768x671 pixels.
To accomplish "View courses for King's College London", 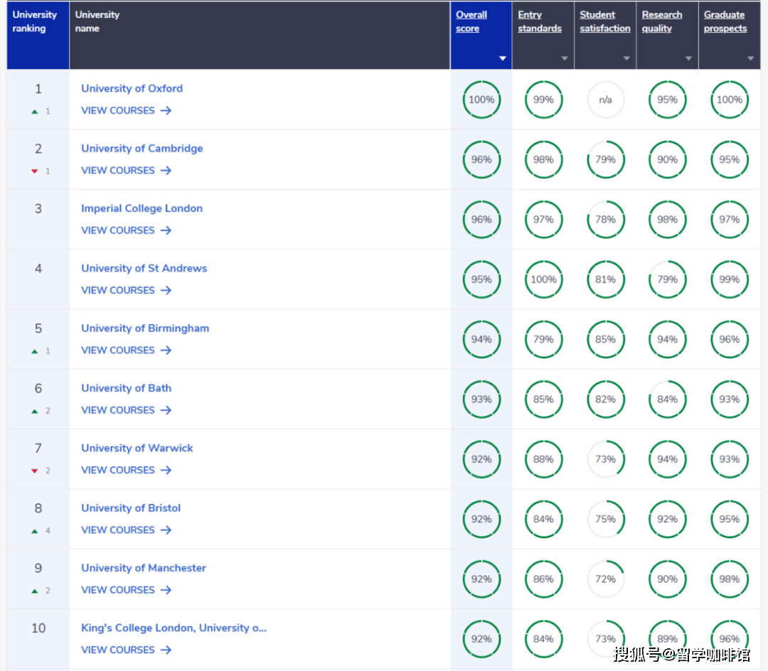I will tap(127, 650).
